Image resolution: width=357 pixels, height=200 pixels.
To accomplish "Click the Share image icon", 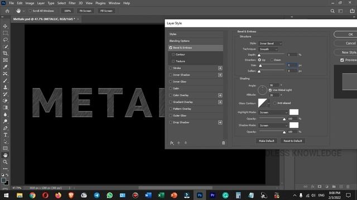I will (x=352, y=11).
